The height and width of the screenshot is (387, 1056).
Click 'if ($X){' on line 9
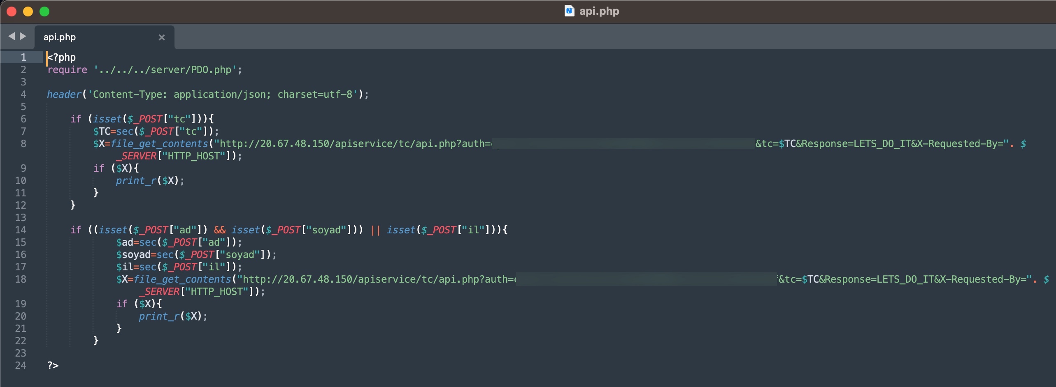click(x=116, y=168)
